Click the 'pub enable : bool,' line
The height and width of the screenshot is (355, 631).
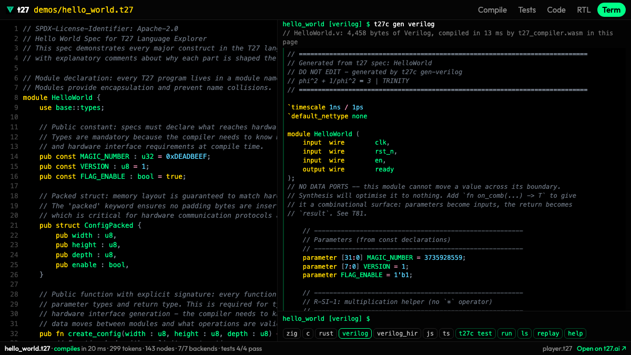[x=92, y=265]
